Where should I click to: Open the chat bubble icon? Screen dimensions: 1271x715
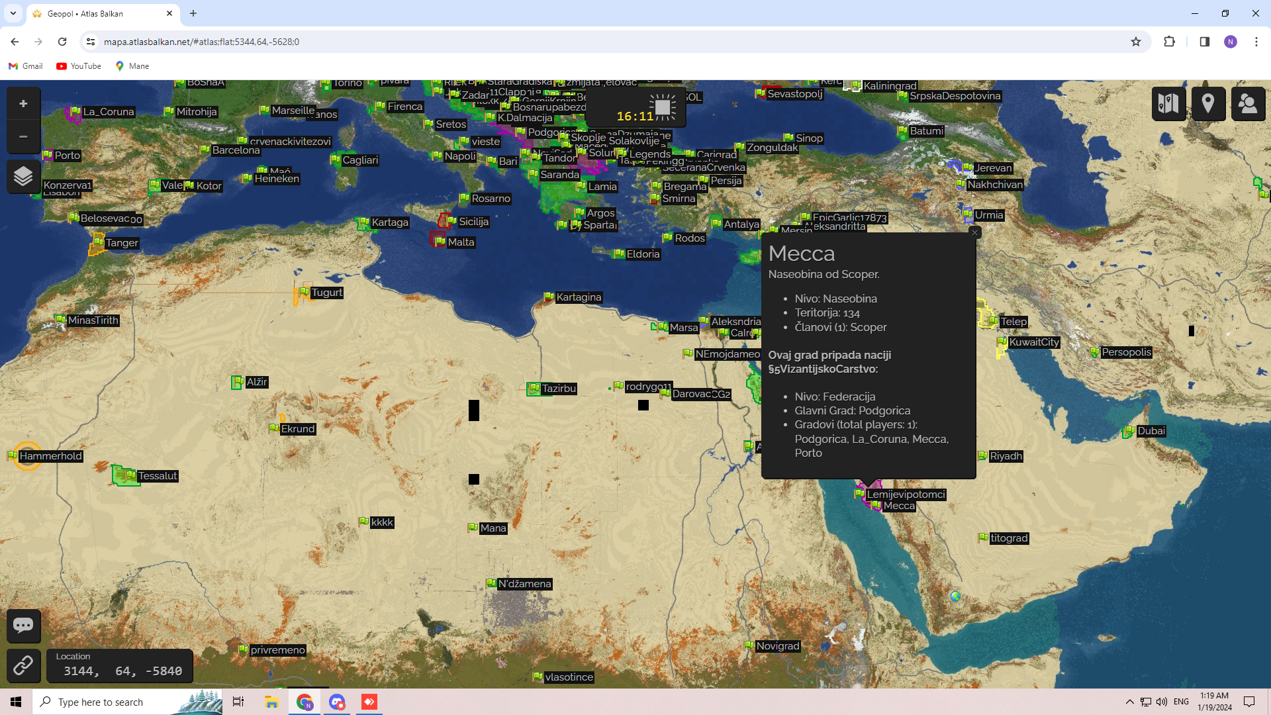tap(23, 626)
